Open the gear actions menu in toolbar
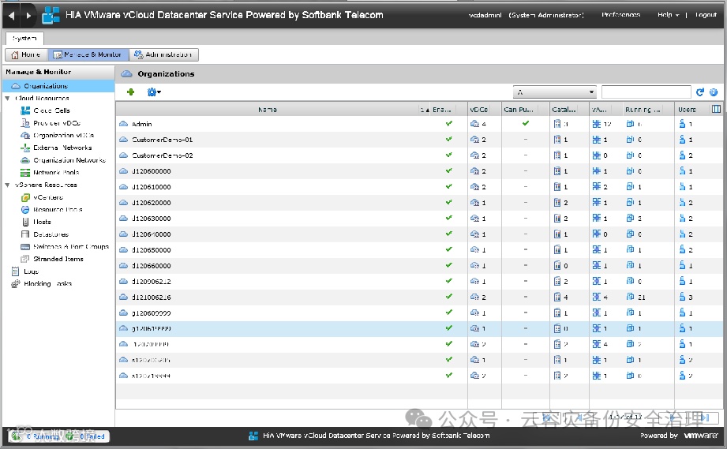727x449 pixels. coord(154,92)
